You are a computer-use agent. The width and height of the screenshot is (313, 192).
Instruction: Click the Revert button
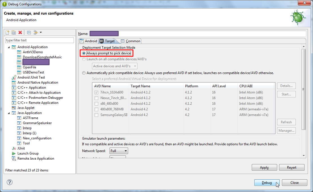(292, 168)
